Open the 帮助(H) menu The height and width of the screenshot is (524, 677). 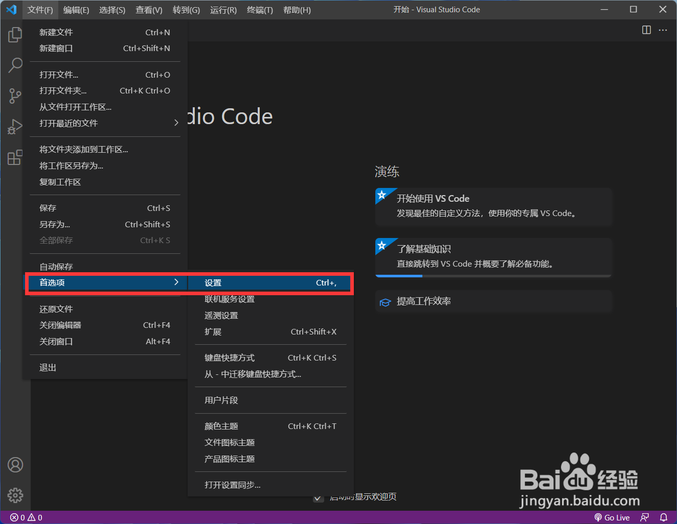click(297, 10)
